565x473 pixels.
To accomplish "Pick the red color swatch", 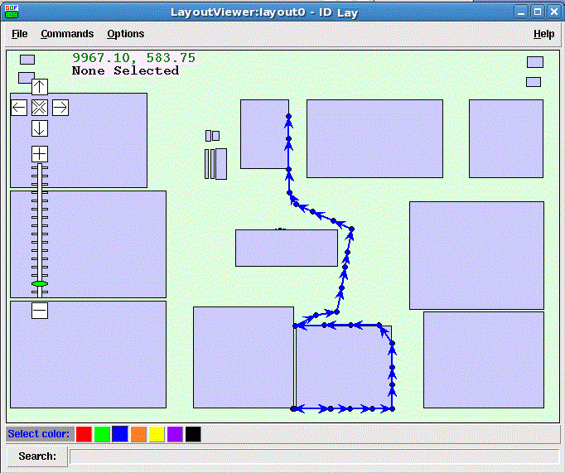I will coord(84,434).
